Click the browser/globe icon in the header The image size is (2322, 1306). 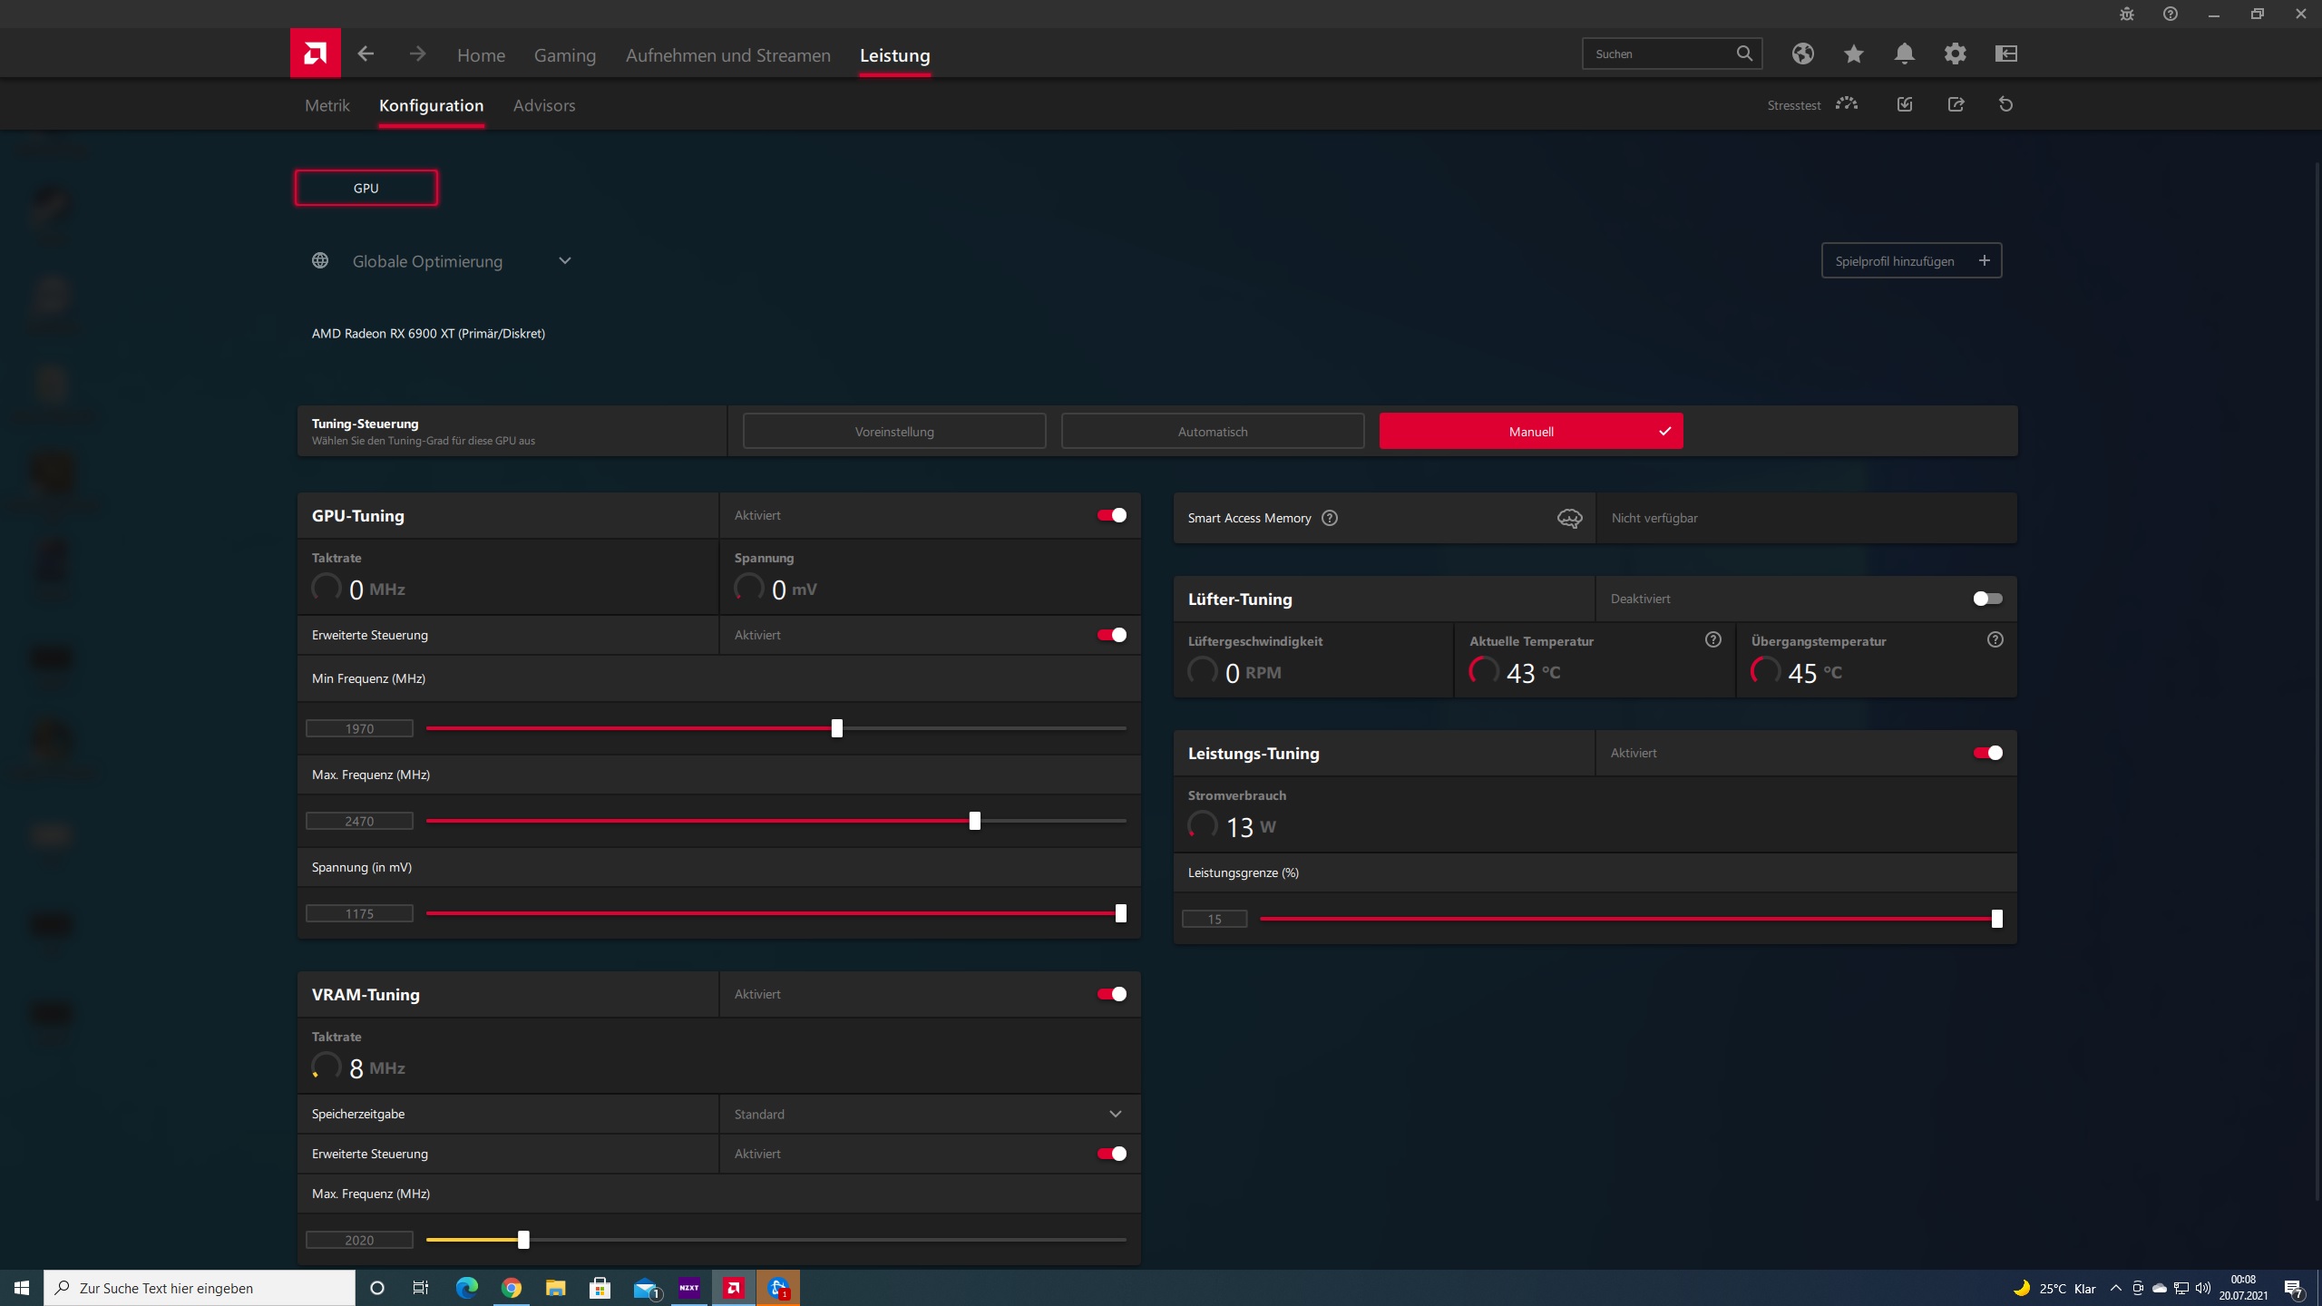click(x=1803, y=54)
